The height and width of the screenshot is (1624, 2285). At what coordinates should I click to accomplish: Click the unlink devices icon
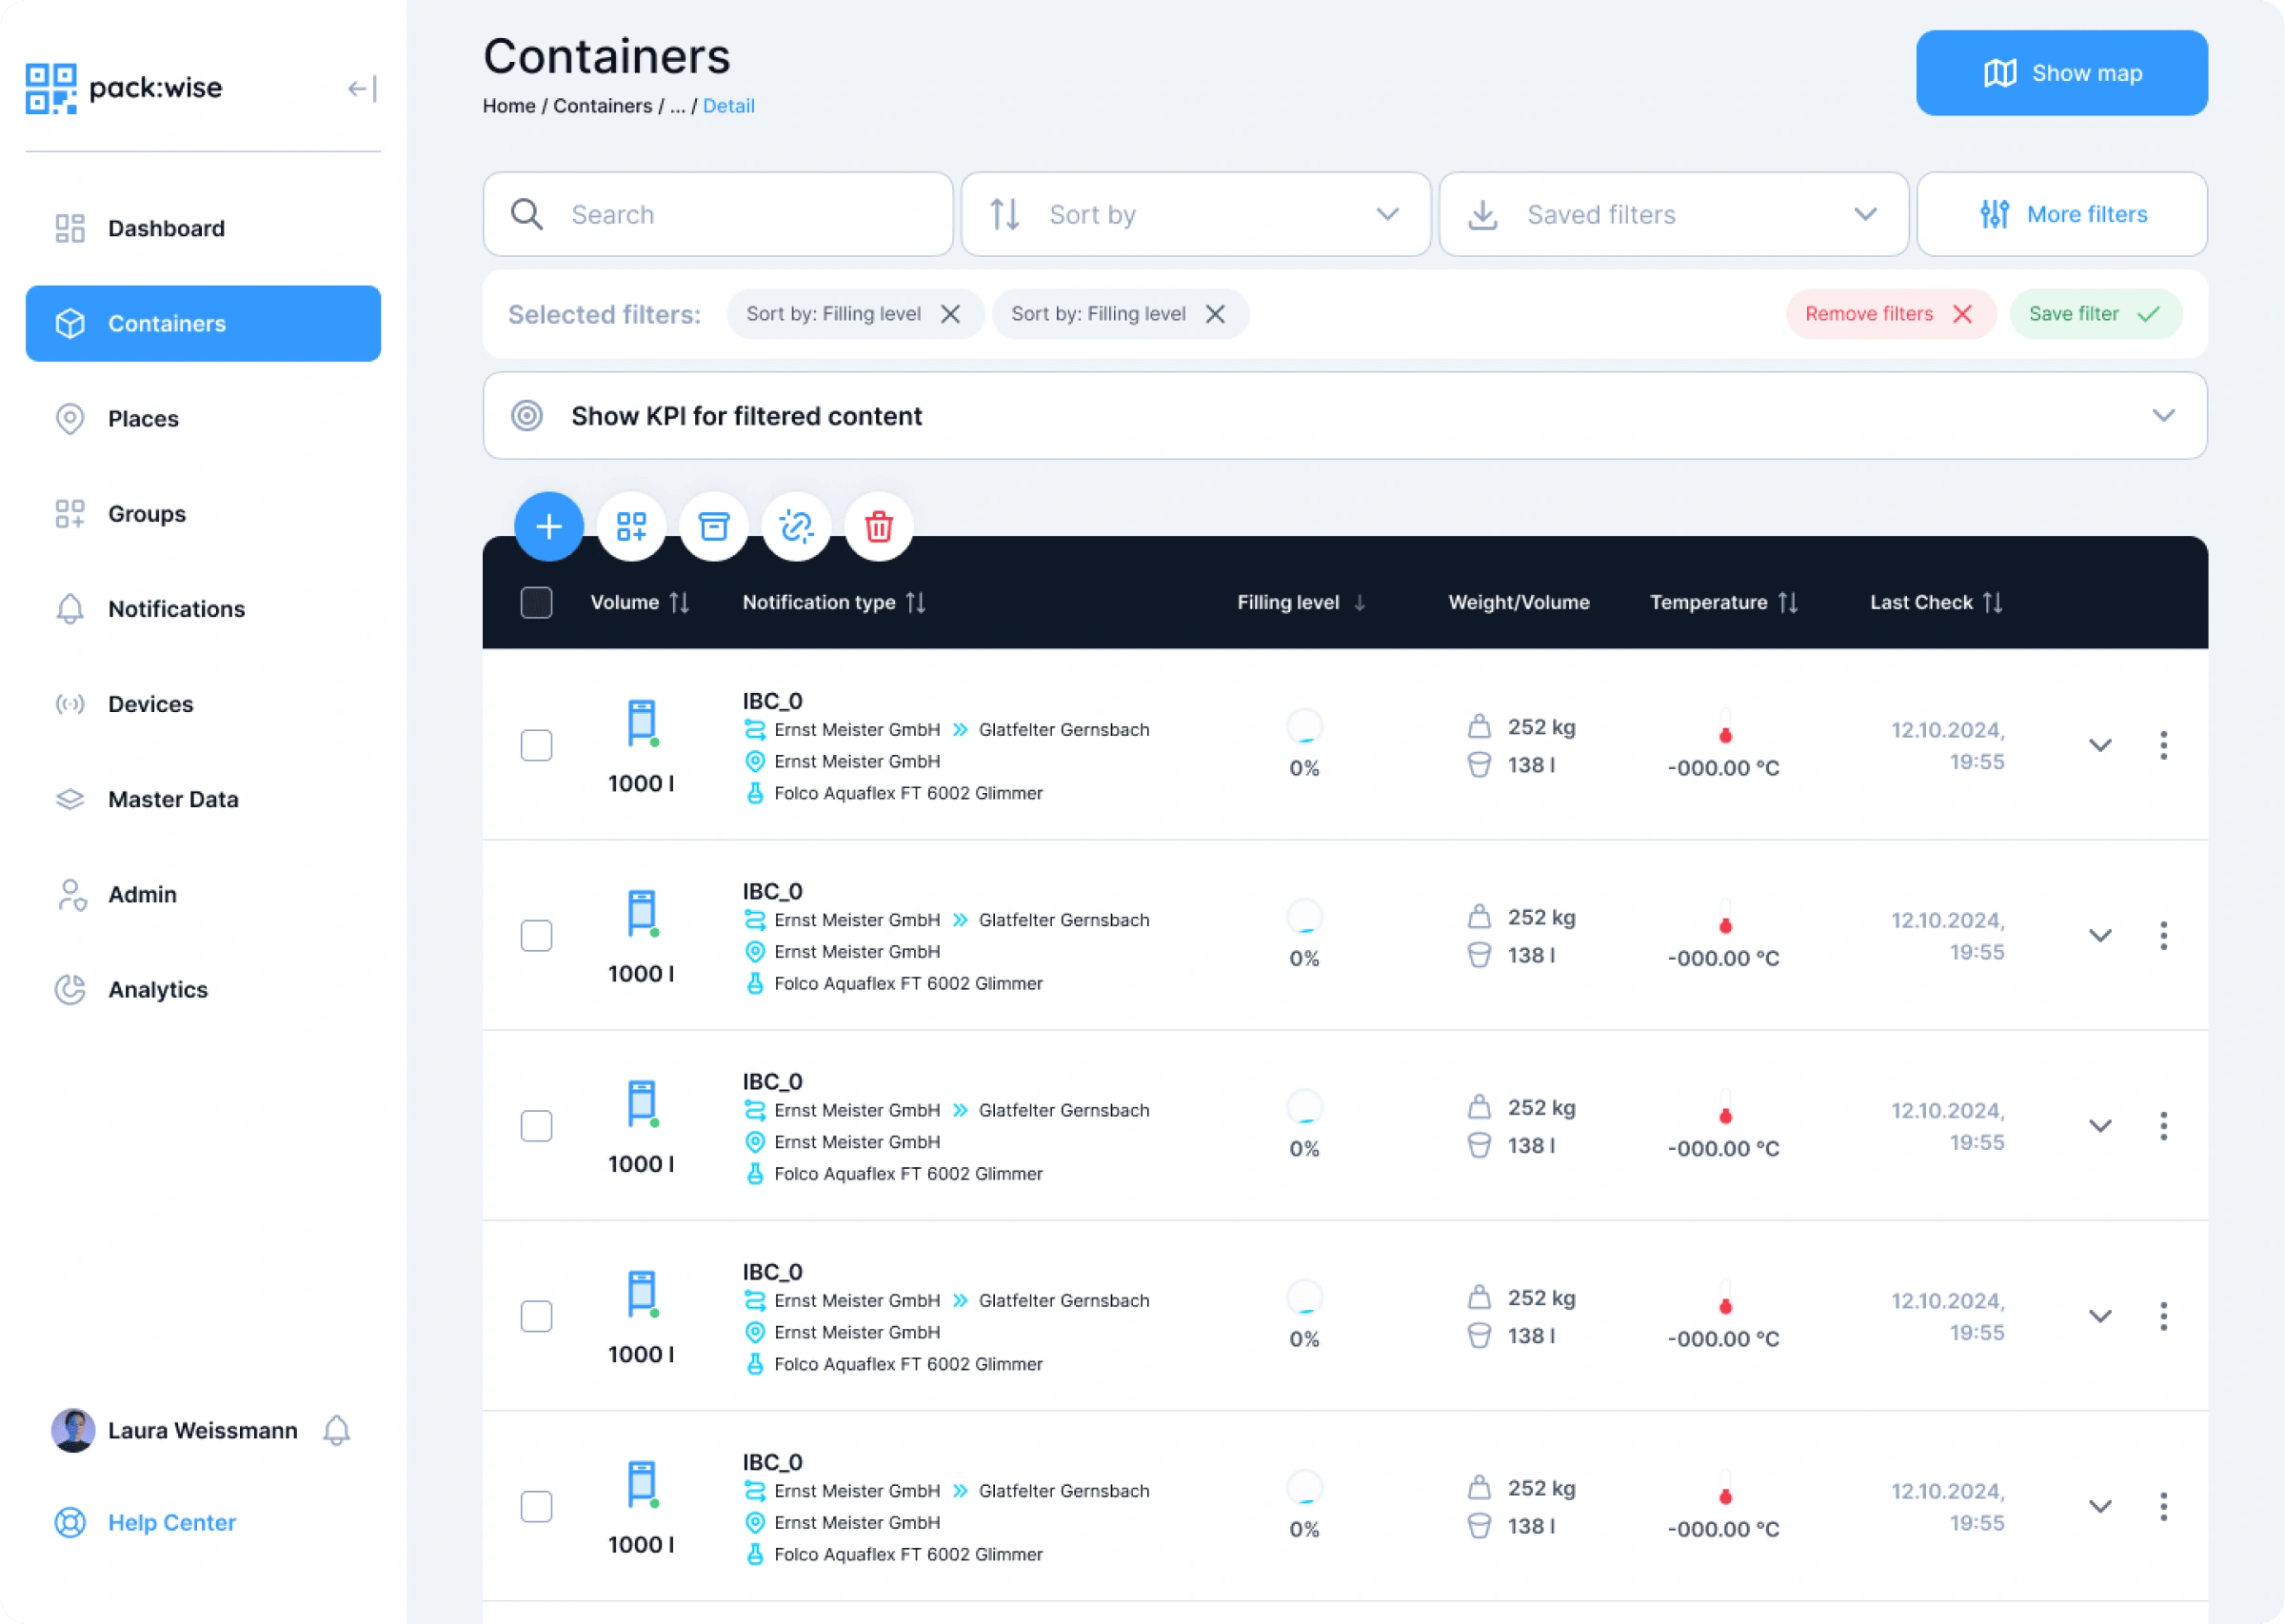tap(797, 526)
